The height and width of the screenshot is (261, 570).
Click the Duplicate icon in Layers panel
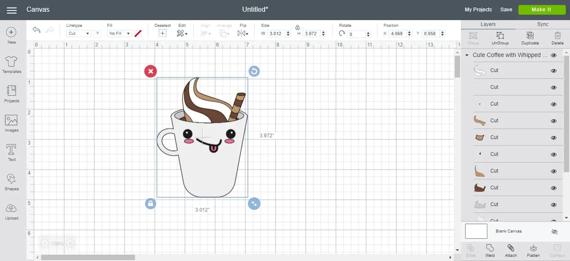pyautogui.click(x=529, y=38)
